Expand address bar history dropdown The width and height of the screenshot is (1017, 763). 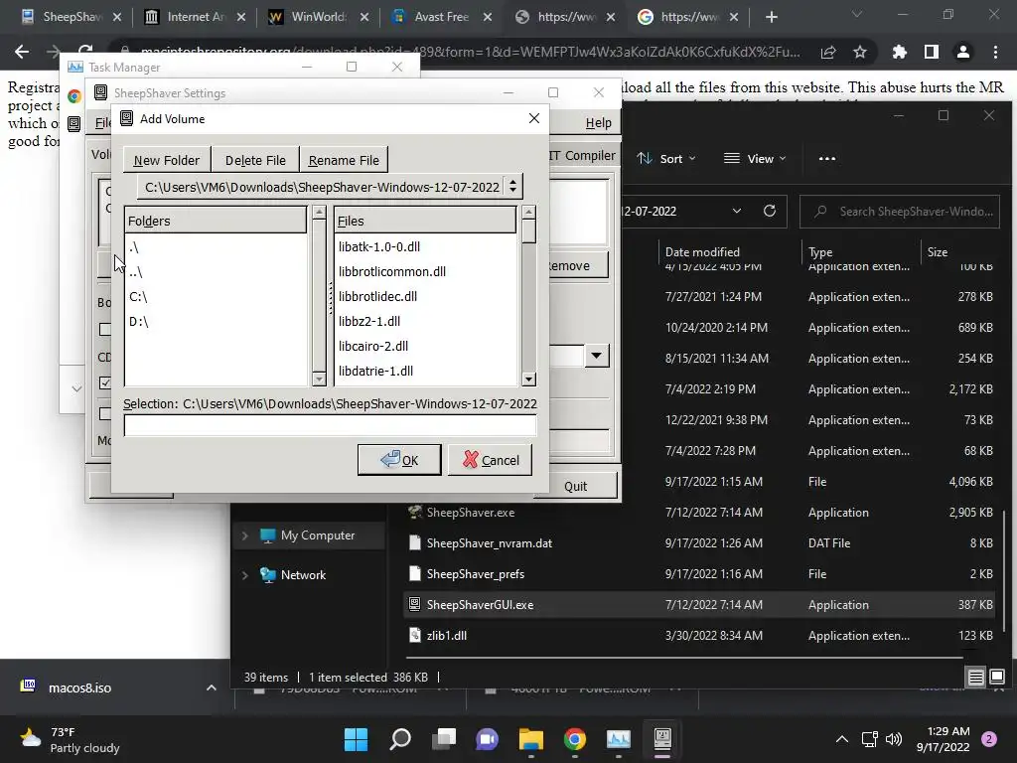coord(737,211)
